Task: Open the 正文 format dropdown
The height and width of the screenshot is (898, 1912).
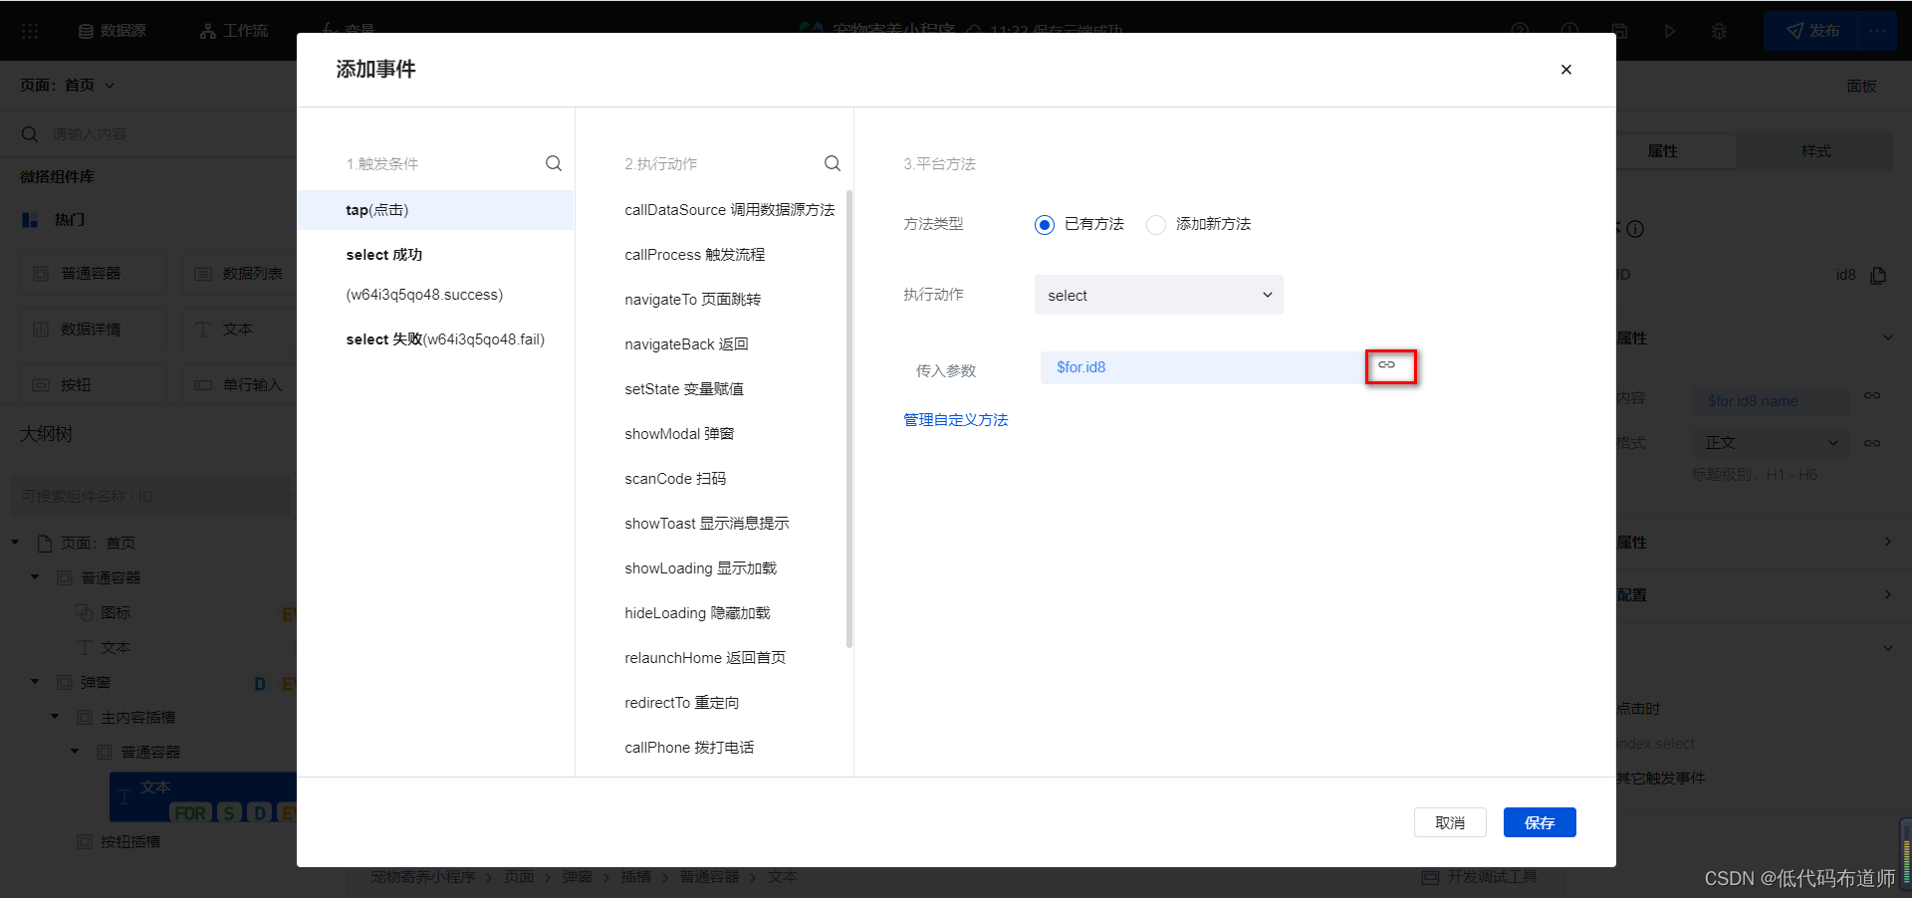Action: point(1771,443)
